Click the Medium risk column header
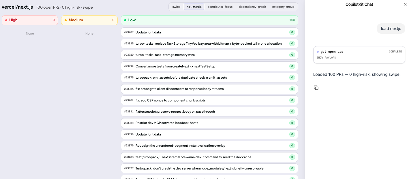The height and width of the screenshot is (179, 407). [89, 20]
